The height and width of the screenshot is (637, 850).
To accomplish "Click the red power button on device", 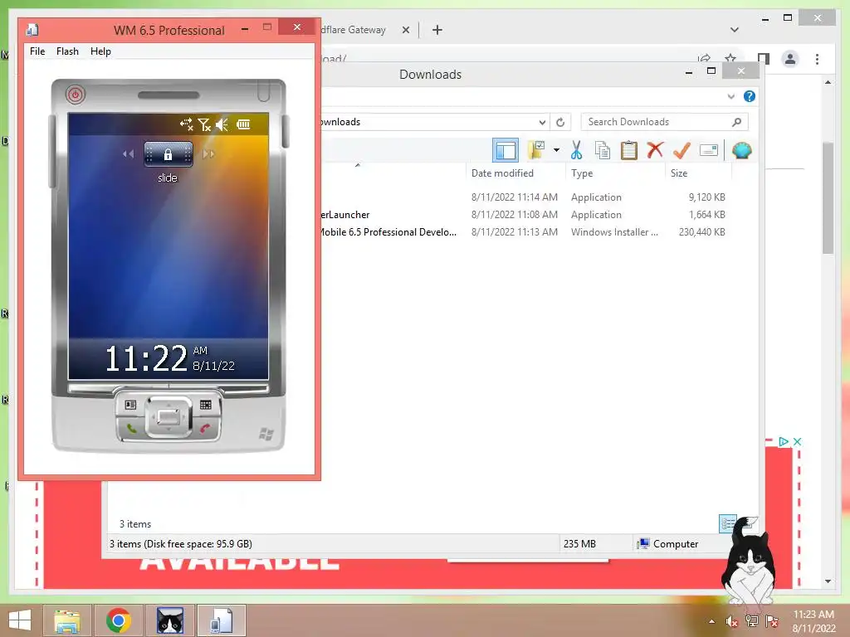I will (76, 95).
